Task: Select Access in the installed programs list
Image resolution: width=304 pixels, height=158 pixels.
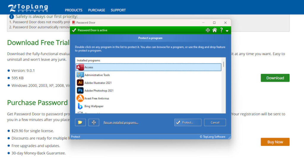Action: tap(148, 67)
